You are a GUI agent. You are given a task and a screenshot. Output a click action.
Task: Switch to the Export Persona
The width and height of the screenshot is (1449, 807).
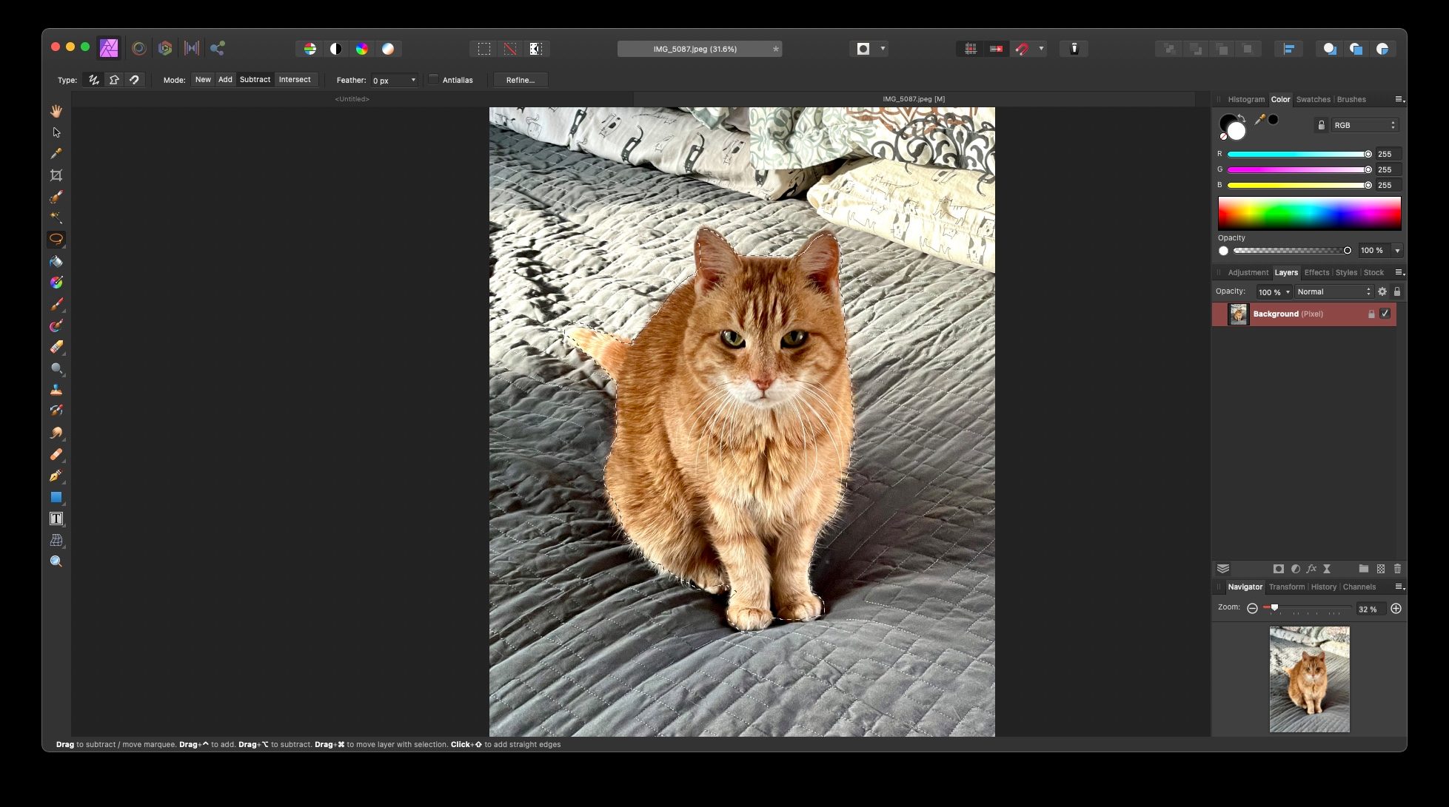[218, 48]
